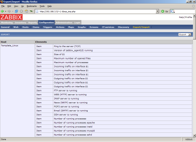Click 'Number of running processes inetd' item
Screen dimensions: 196x142
click(73, 127)
